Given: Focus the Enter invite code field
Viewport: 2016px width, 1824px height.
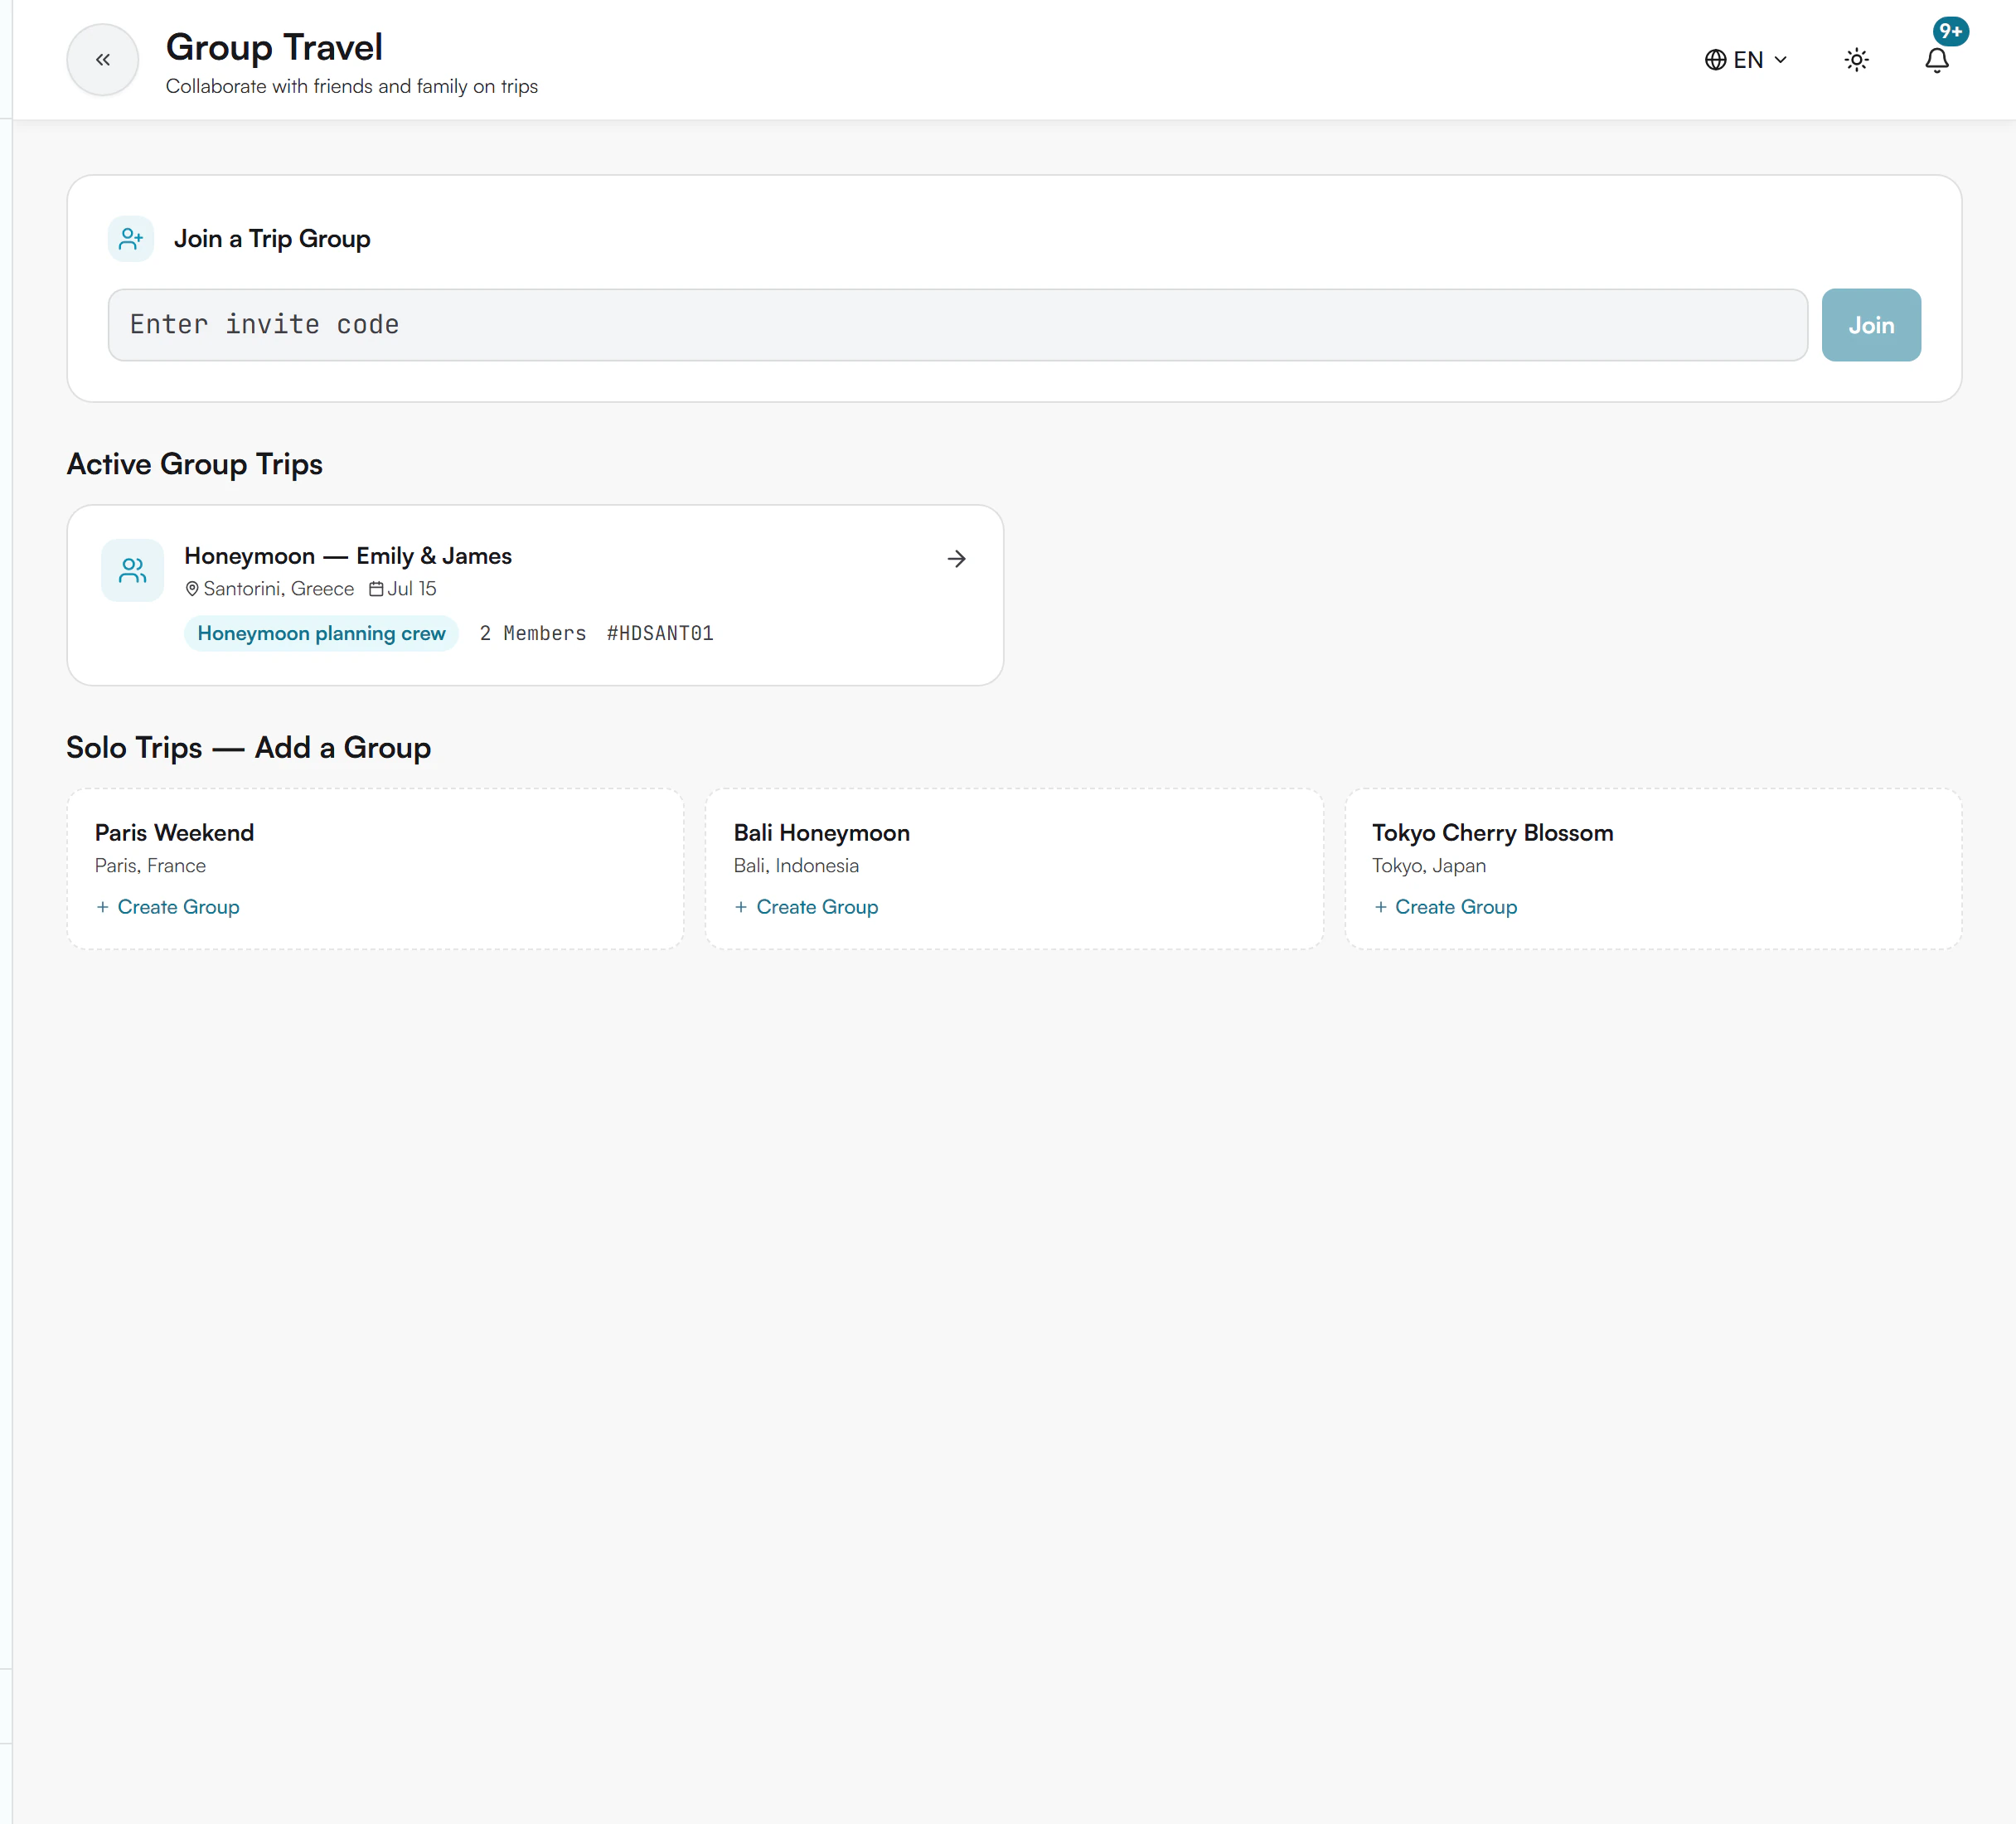Looking at the screenshot, I should pyautogui.click(x=957, y=325).
